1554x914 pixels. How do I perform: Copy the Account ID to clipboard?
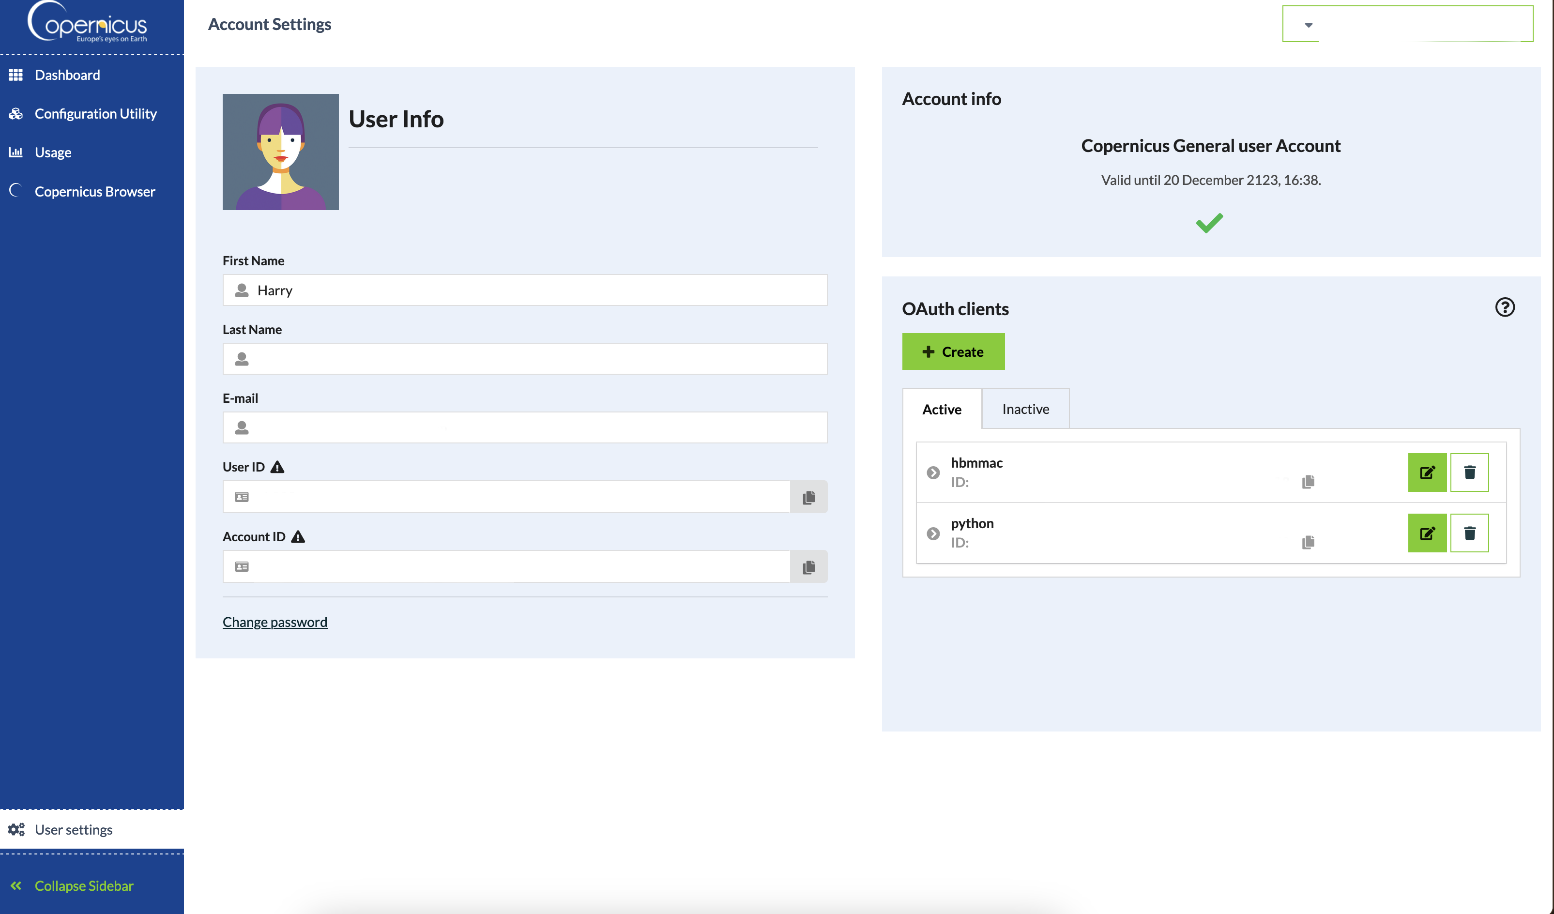point(809,566)
